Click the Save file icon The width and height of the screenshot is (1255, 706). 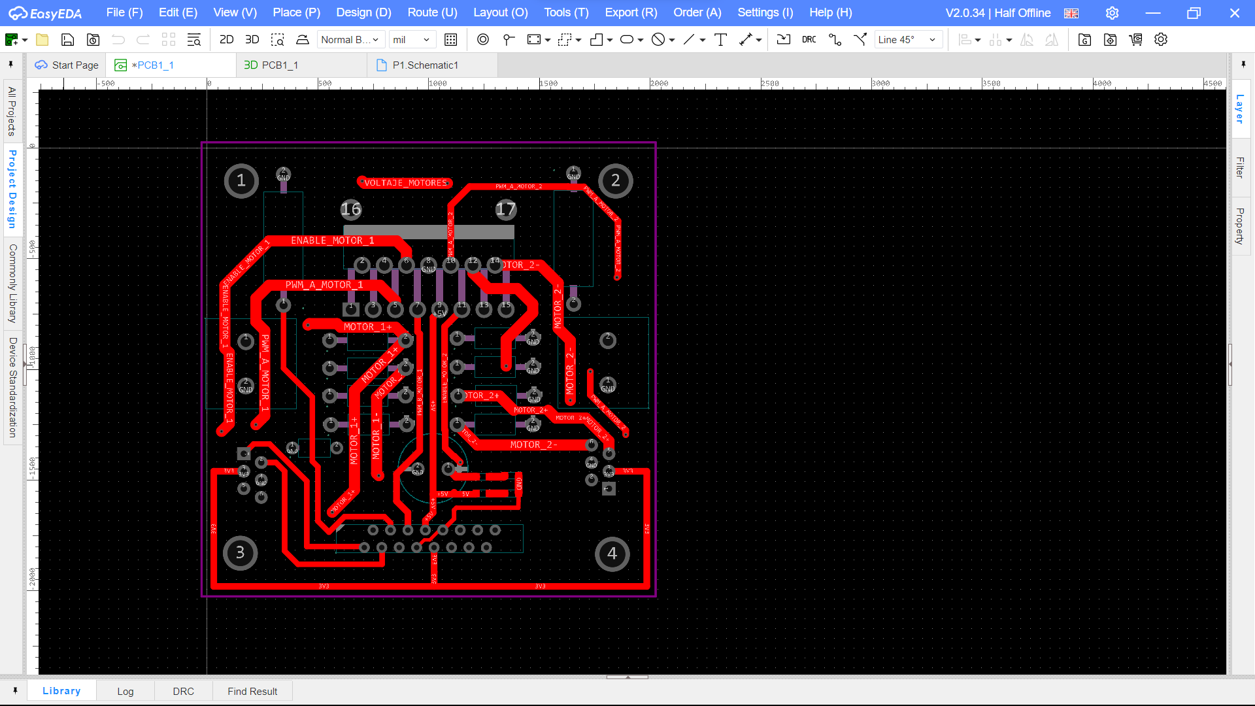(67, 40)
